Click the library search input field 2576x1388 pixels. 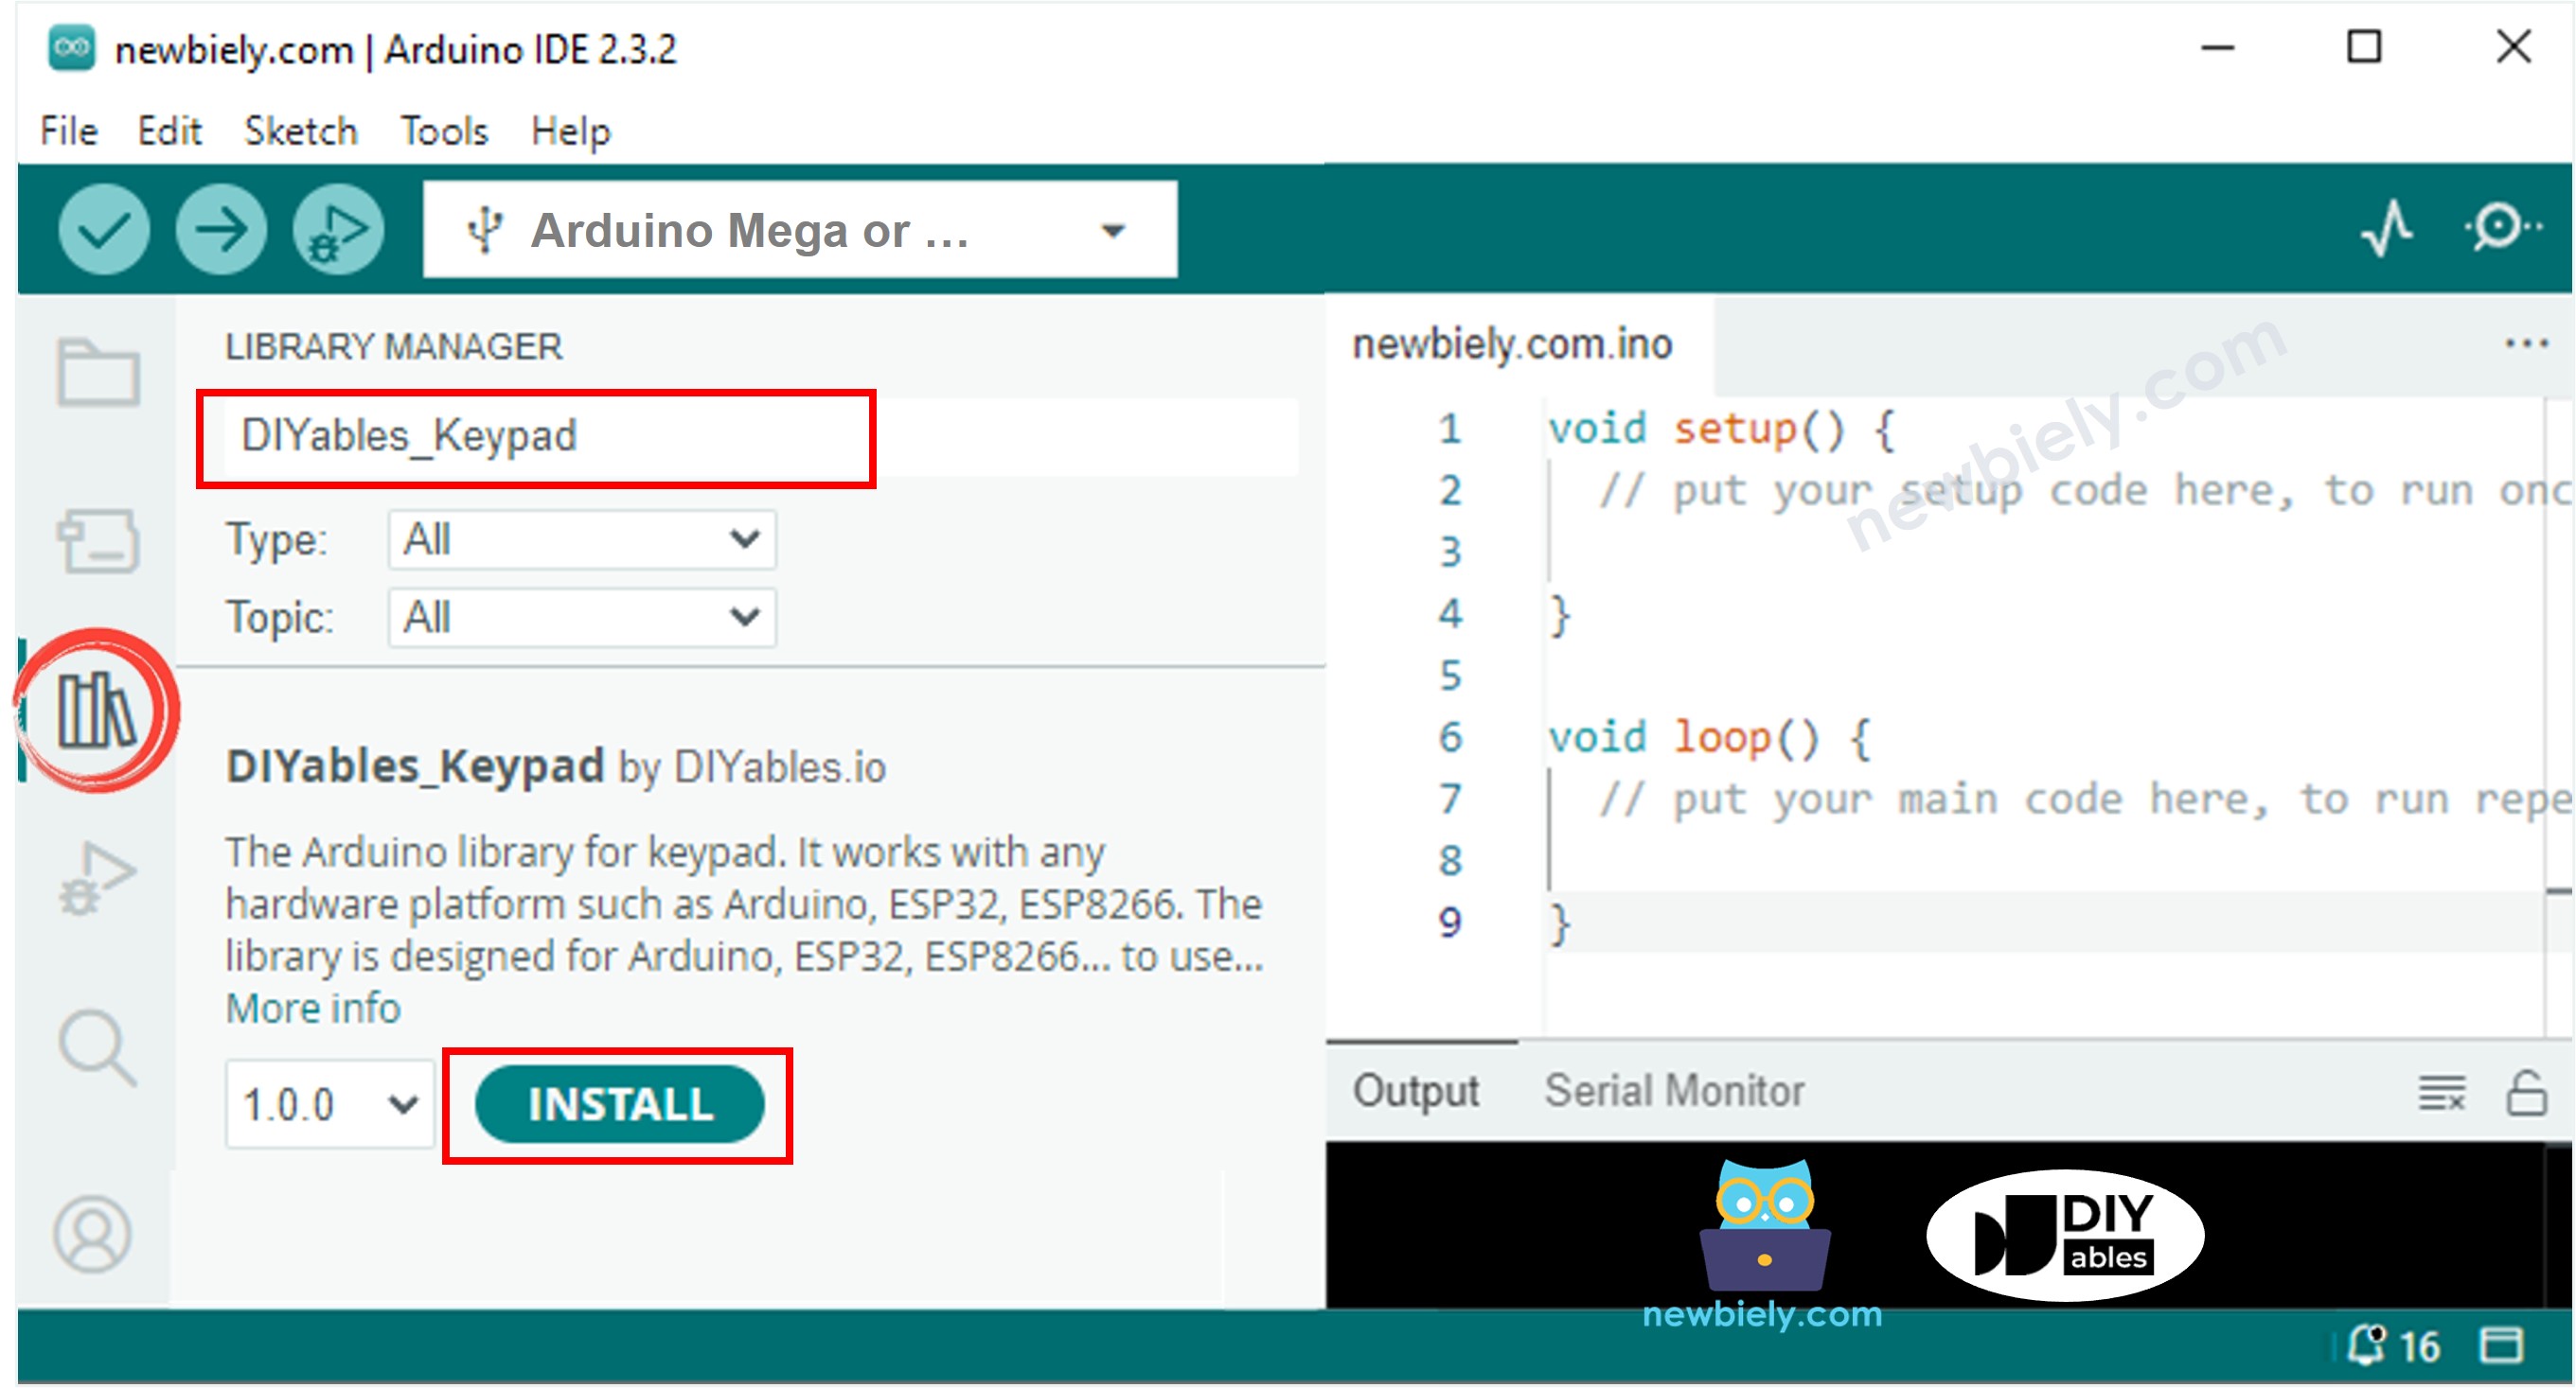539,437
